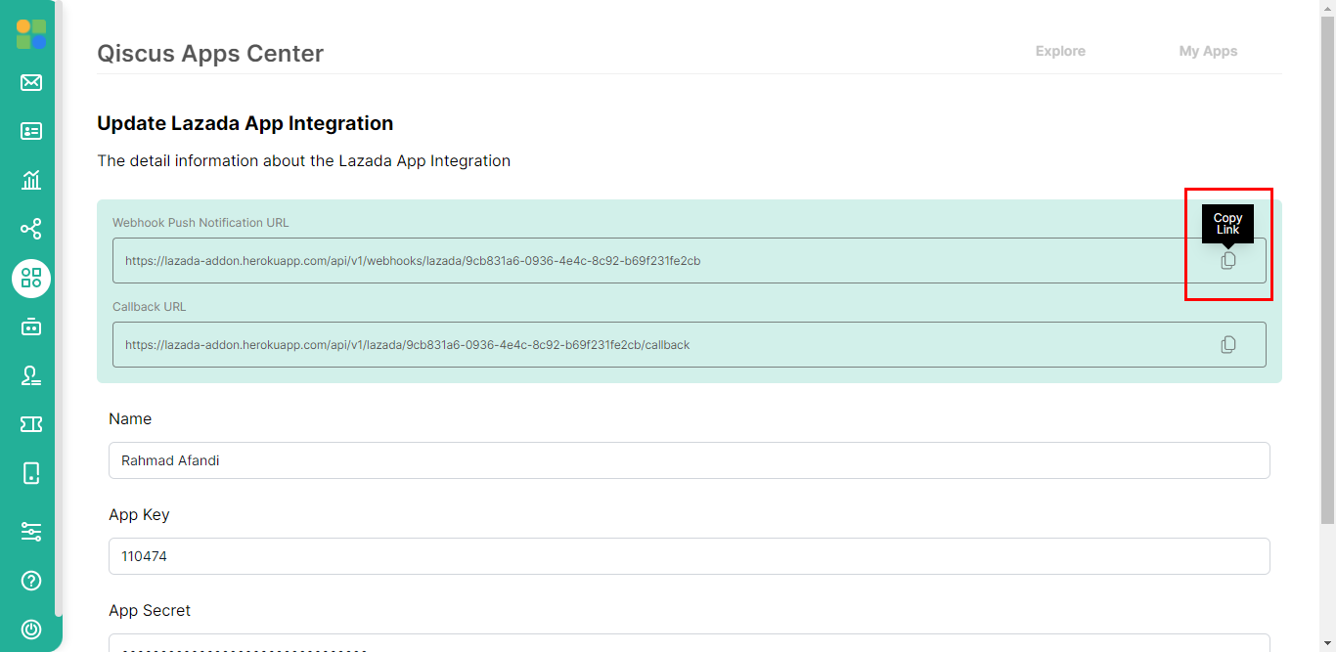Viewport: 1336px width, 652px height.
Task: Open the ticket icon in sidebar
Action: 31,424
